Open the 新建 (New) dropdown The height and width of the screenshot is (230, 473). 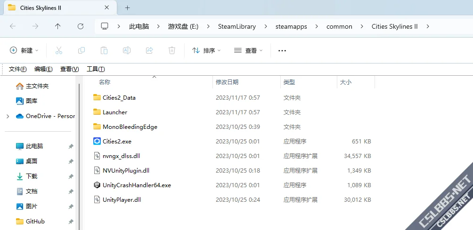[24, 50]
